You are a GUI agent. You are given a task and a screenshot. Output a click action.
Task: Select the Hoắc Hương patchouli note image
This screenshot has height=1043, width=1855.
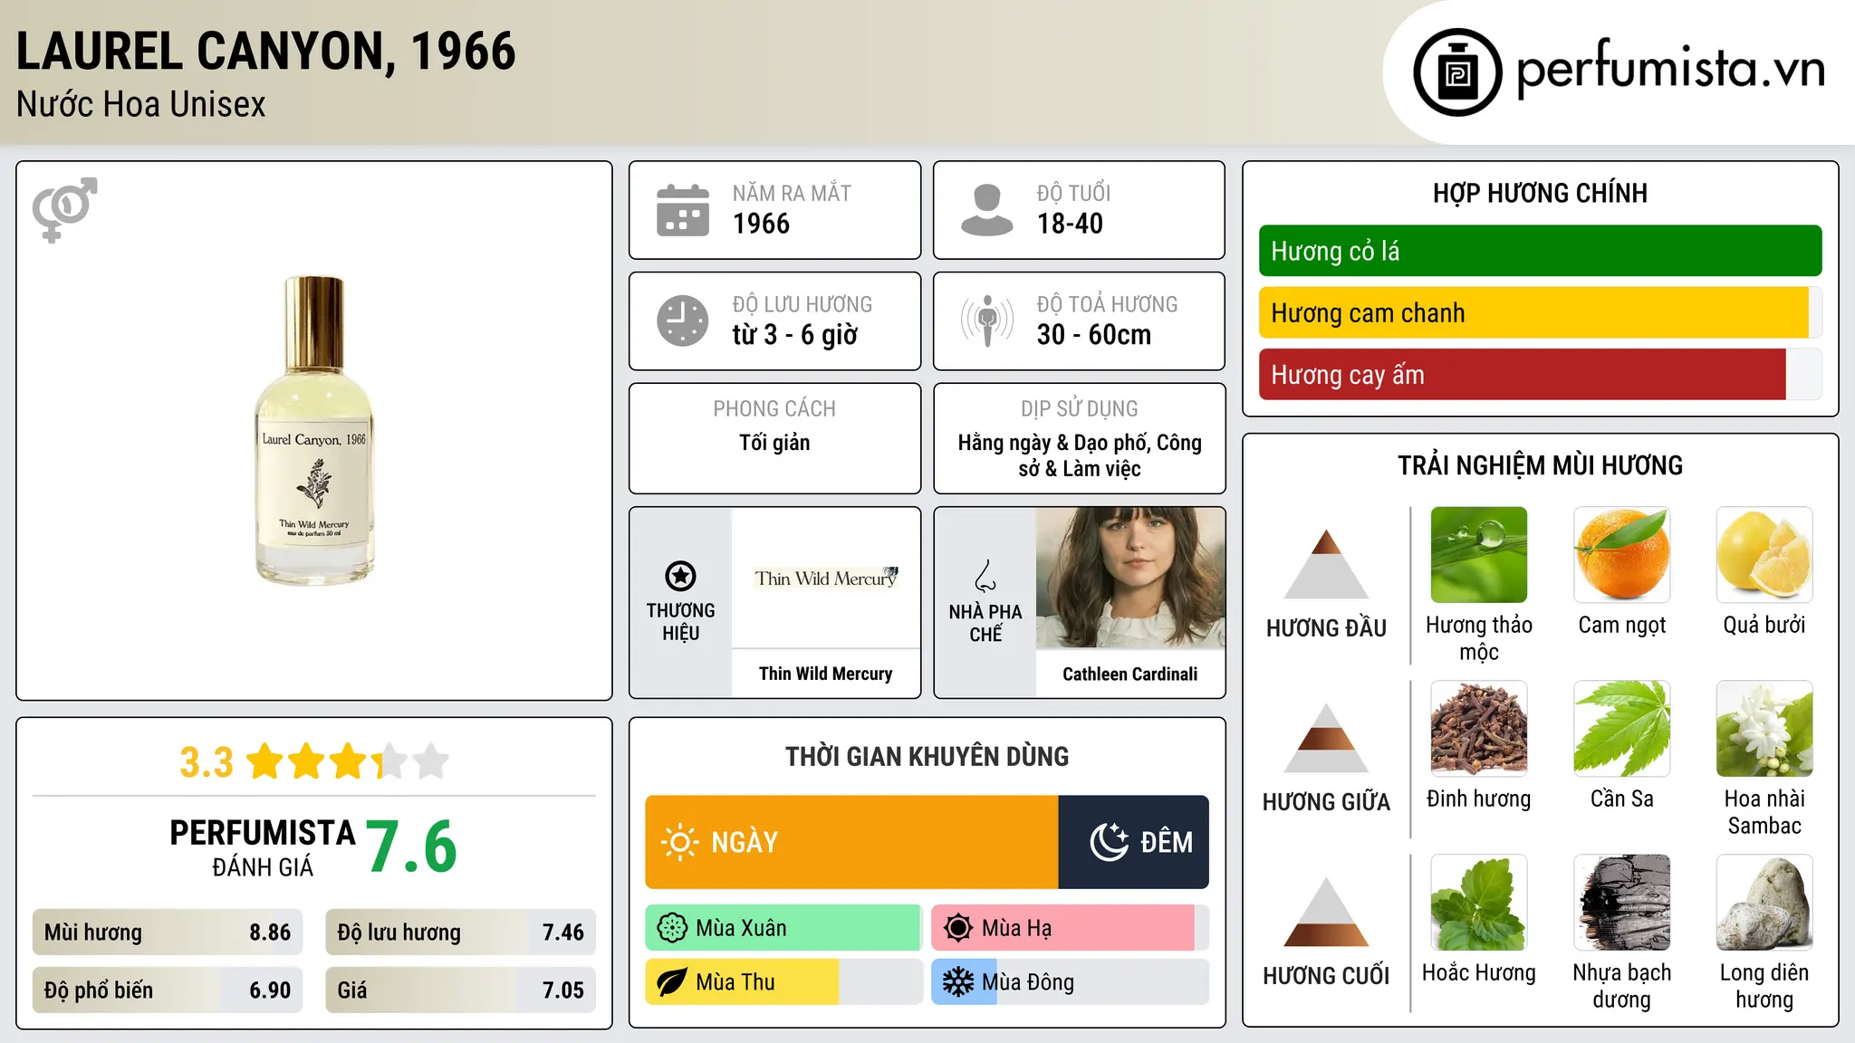pos(1479,903)
